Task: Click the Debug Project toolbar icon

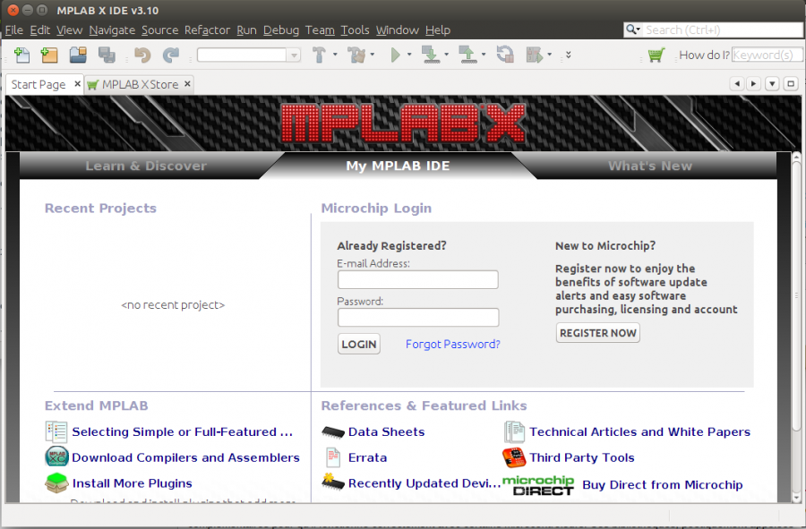Action: point(535,55)
